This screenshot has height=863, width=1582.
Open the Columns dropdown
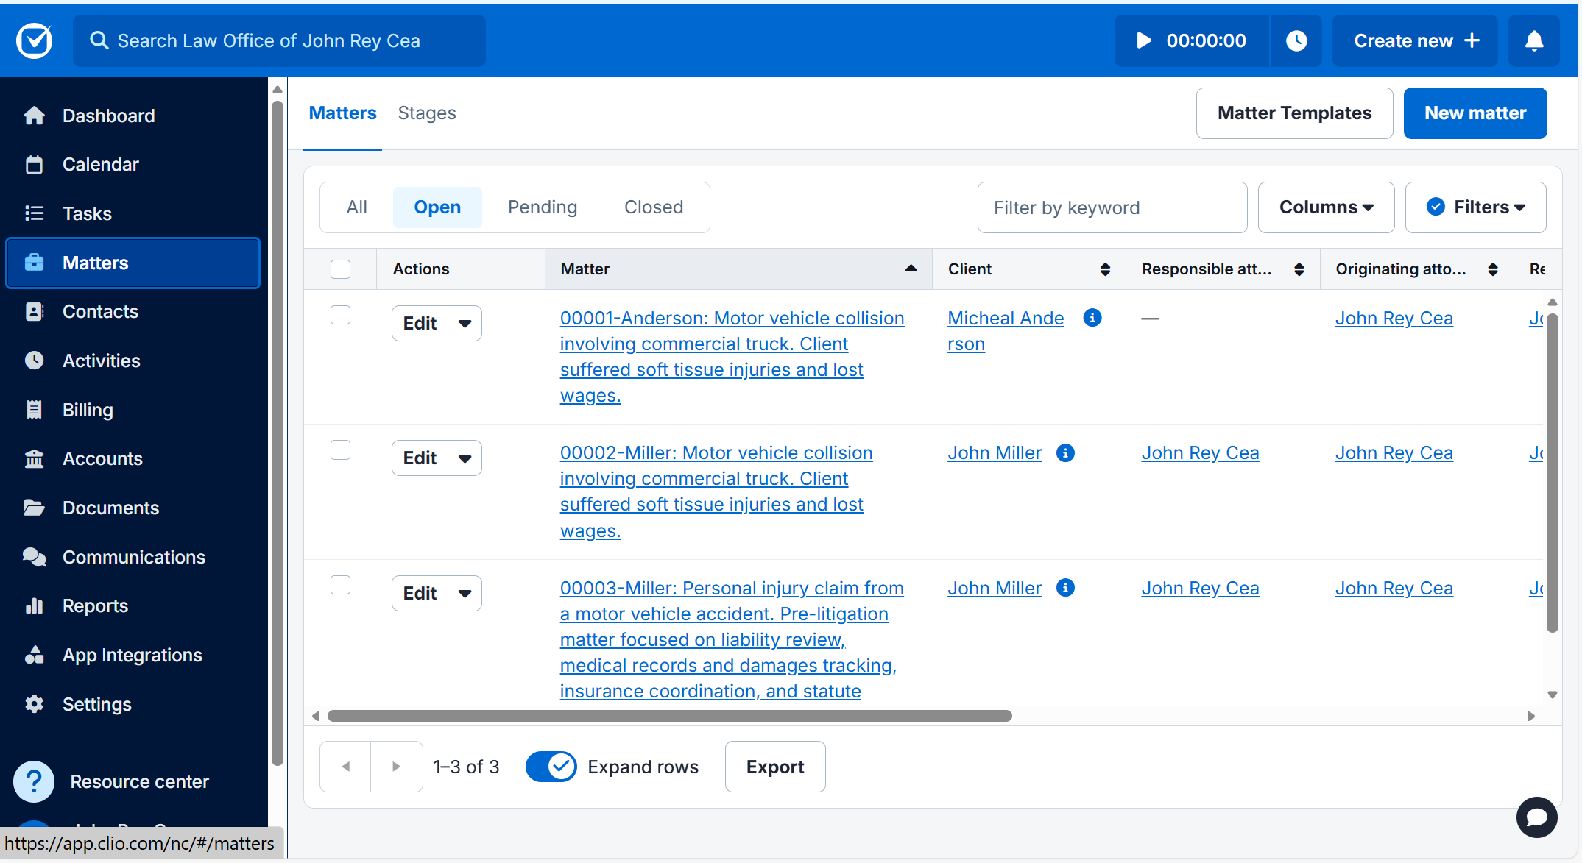[x=1326, y=207]
